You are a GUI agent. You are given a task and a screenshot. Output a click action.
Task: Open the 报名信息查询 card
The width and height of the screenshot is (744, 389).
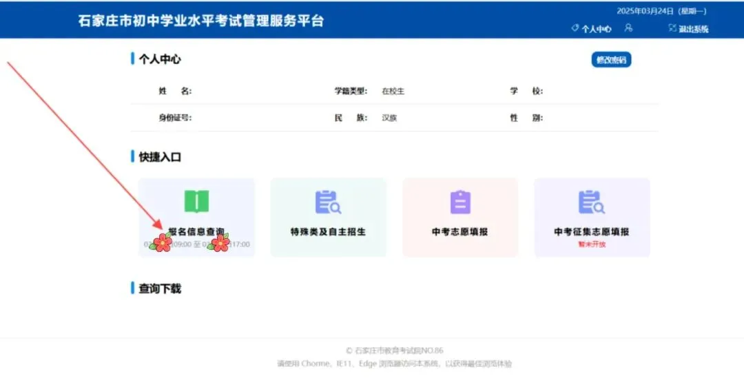(196, 218)
